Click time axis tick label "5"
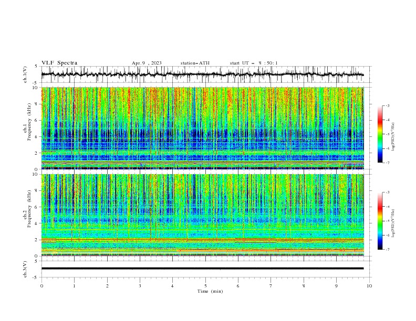Viewport: 416px width, 321px height. [205, 286]
